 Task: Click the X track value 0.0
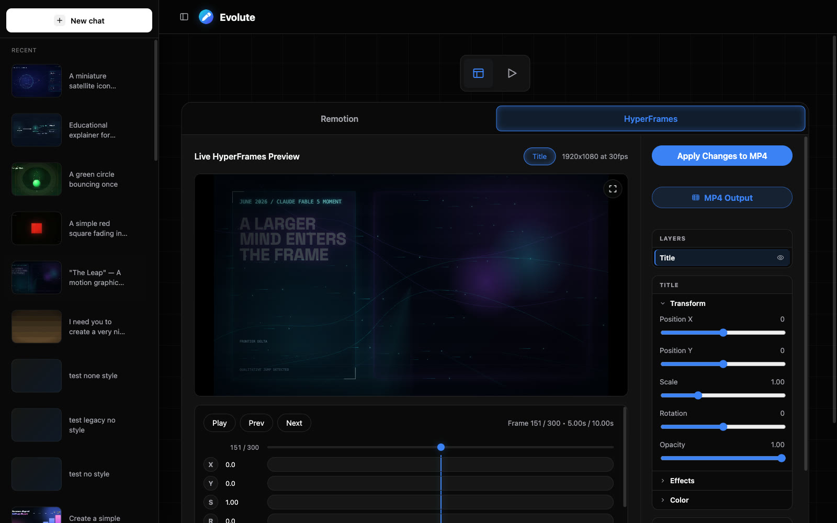click(230, 464)
